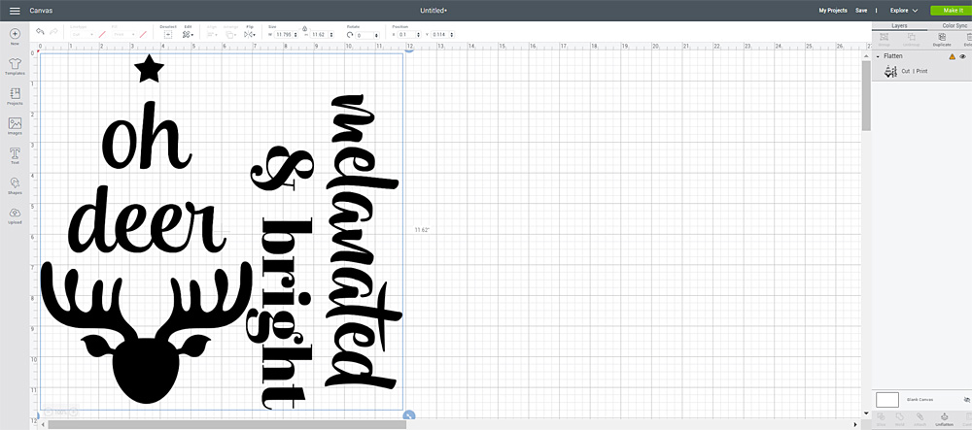972x430 pixels.
Task: Click the Attach tool
Action: pyautogui.click(x=920, y=419)
